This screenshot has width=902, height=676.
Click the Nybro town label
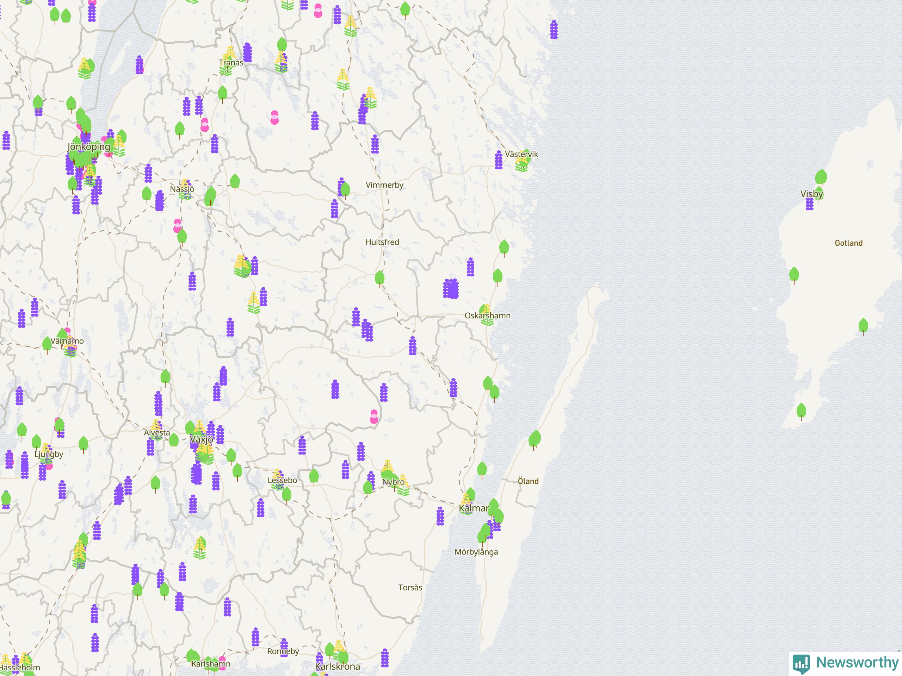394,482
